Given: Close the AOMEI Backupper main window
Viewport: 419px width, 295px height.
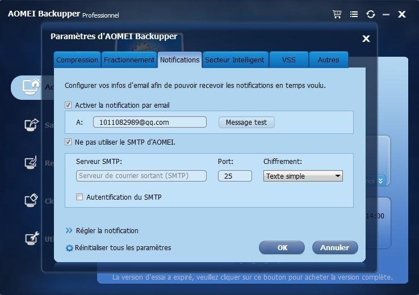Looking at the screenshot, I should tap(402, 14).
